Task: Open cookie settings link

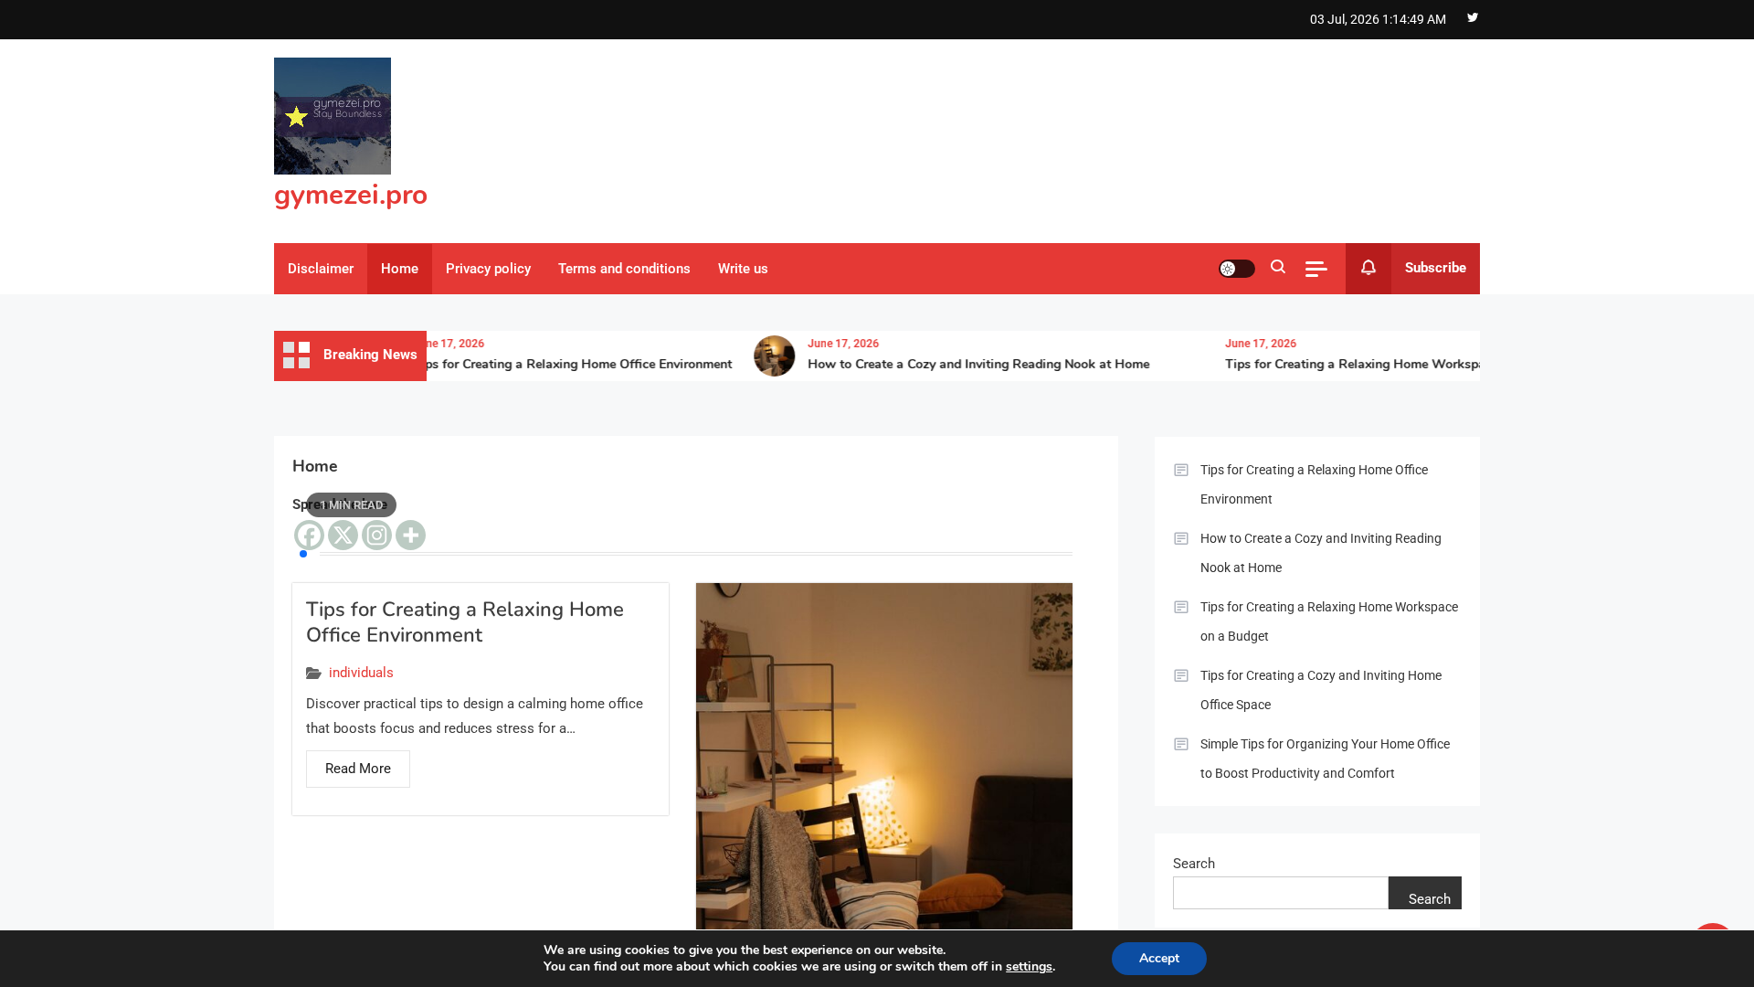Action: [1029, 967]
